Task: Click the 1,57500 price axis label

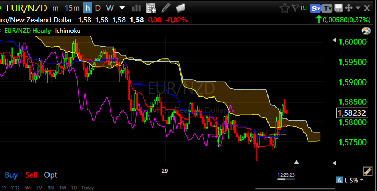Action: point(352,142)
